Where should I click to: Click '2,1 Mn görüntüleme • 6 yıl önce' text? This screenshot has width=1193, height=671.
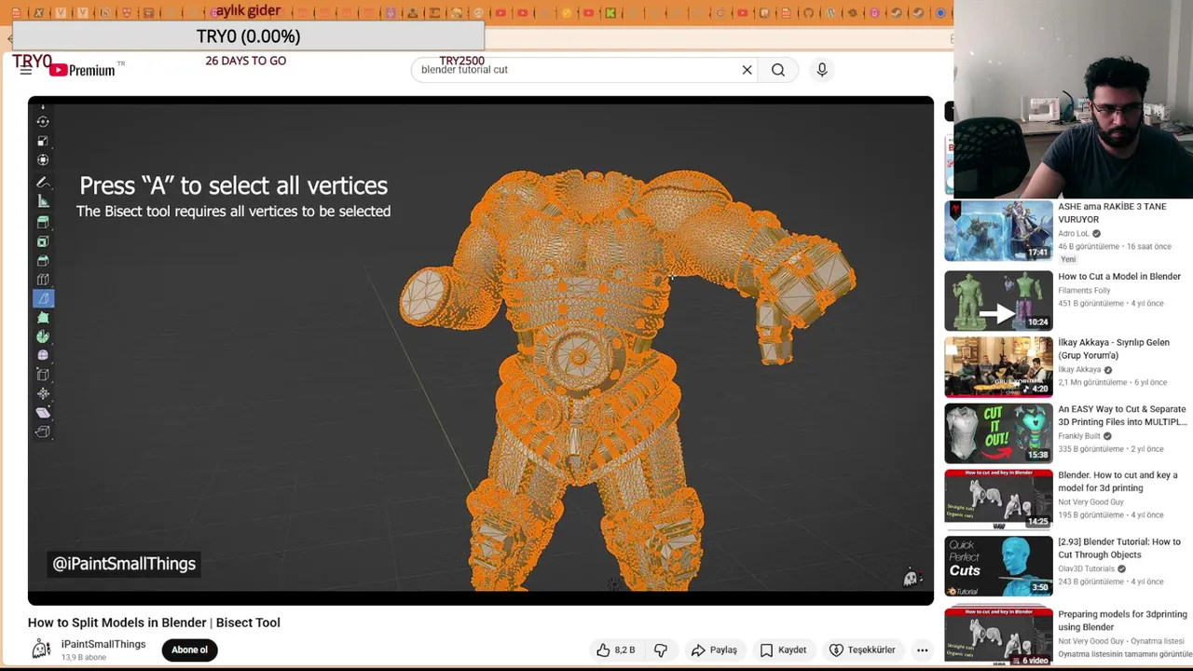pos(1112,382)
